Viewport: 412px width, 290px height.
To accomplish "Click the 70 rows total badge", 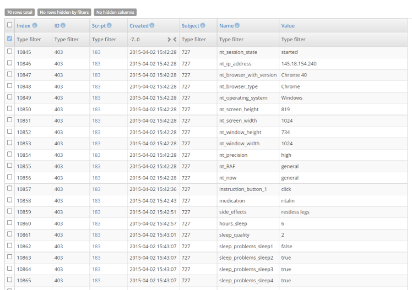I will (20, 12).
